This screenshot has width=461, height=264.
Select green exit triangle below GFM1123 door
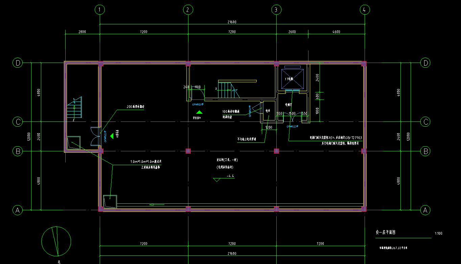click(200, 112)
